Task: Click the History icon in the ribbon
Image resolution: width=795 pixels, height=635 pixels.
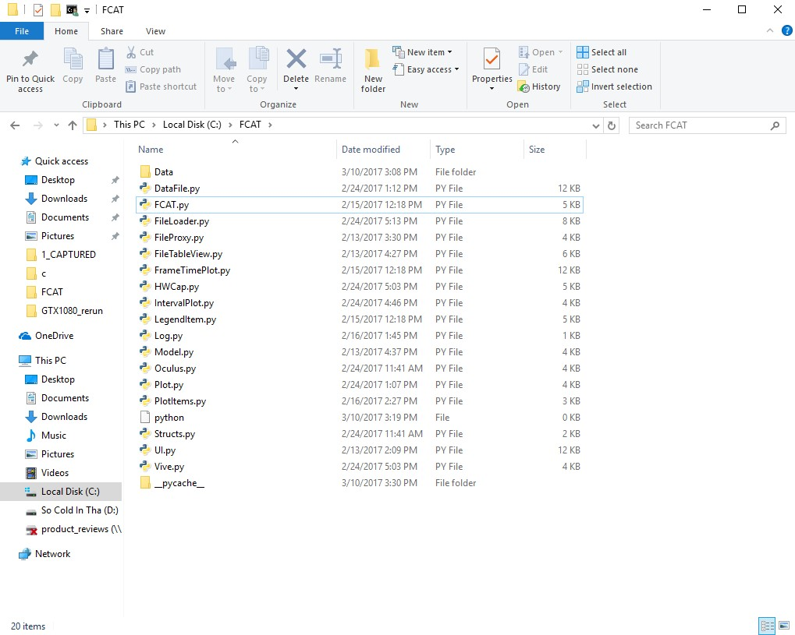Action: point(525,87)
